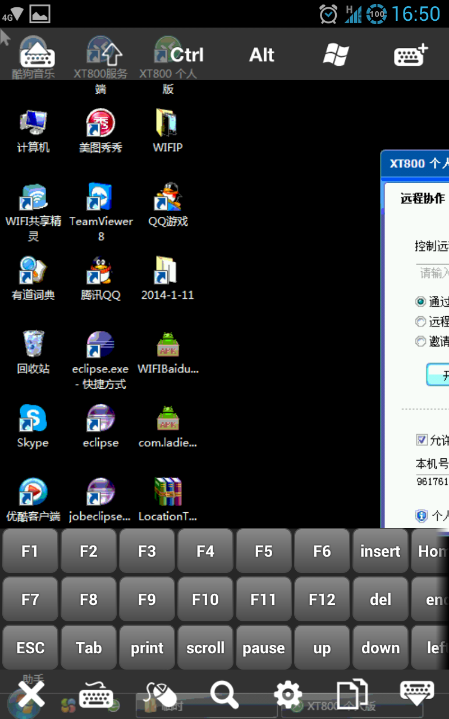Select the WIFI共享精灵 shortcut
Screen dimensions: 449x719
tap(33, 212)
